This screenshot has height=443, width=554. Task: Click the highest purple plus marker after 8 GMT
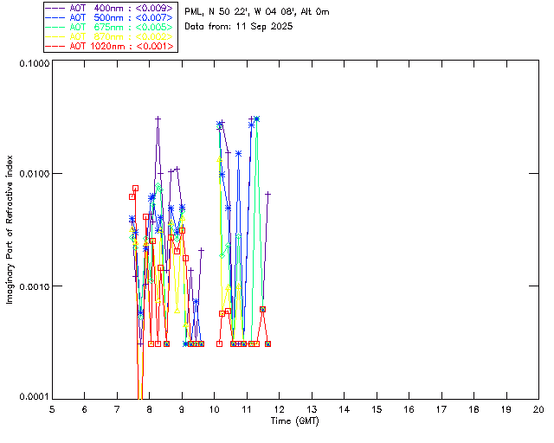coord(158,119)
